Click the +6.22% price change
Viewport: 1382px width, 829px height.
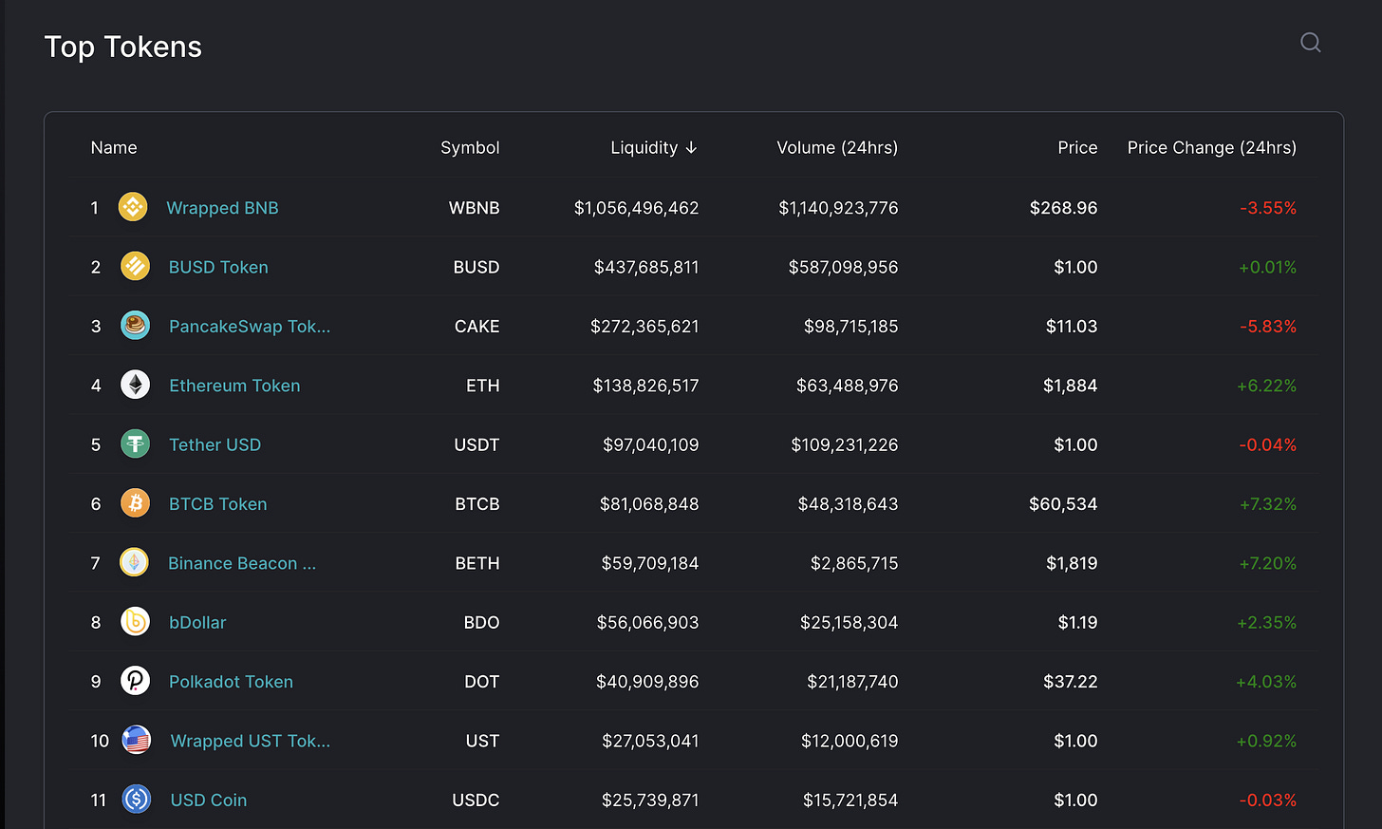point(1266,386)
